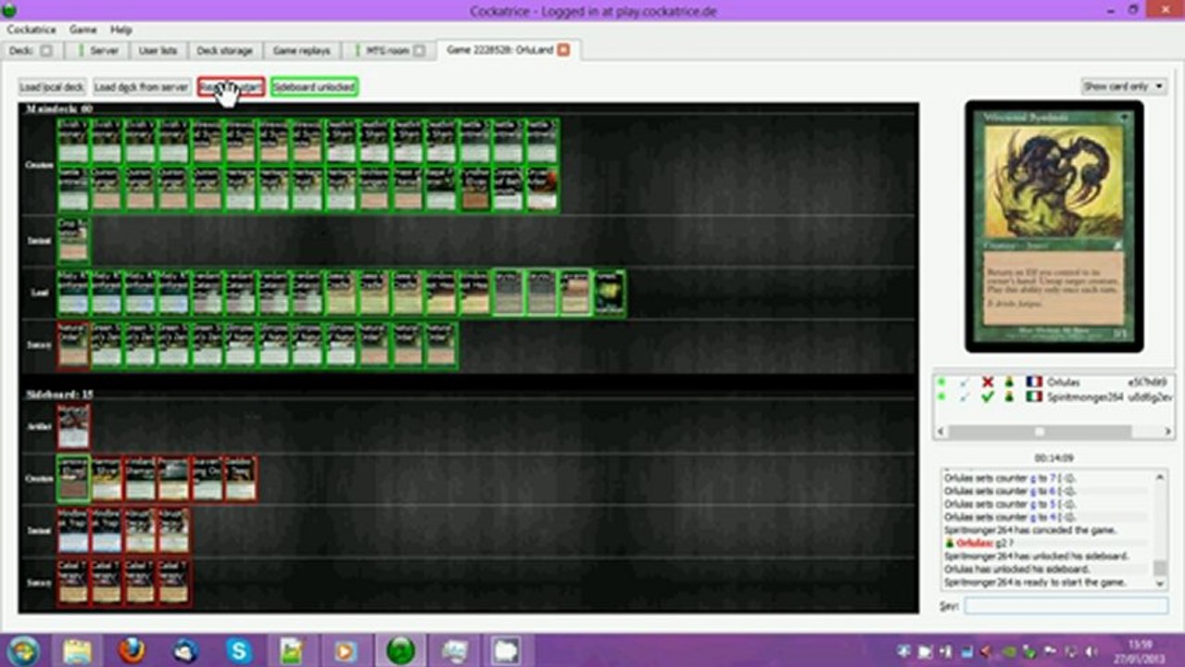Switch to the Game replays tab
Viewport: 1185px width, 667px height.
pyautogui.click(x=303, y=51)
